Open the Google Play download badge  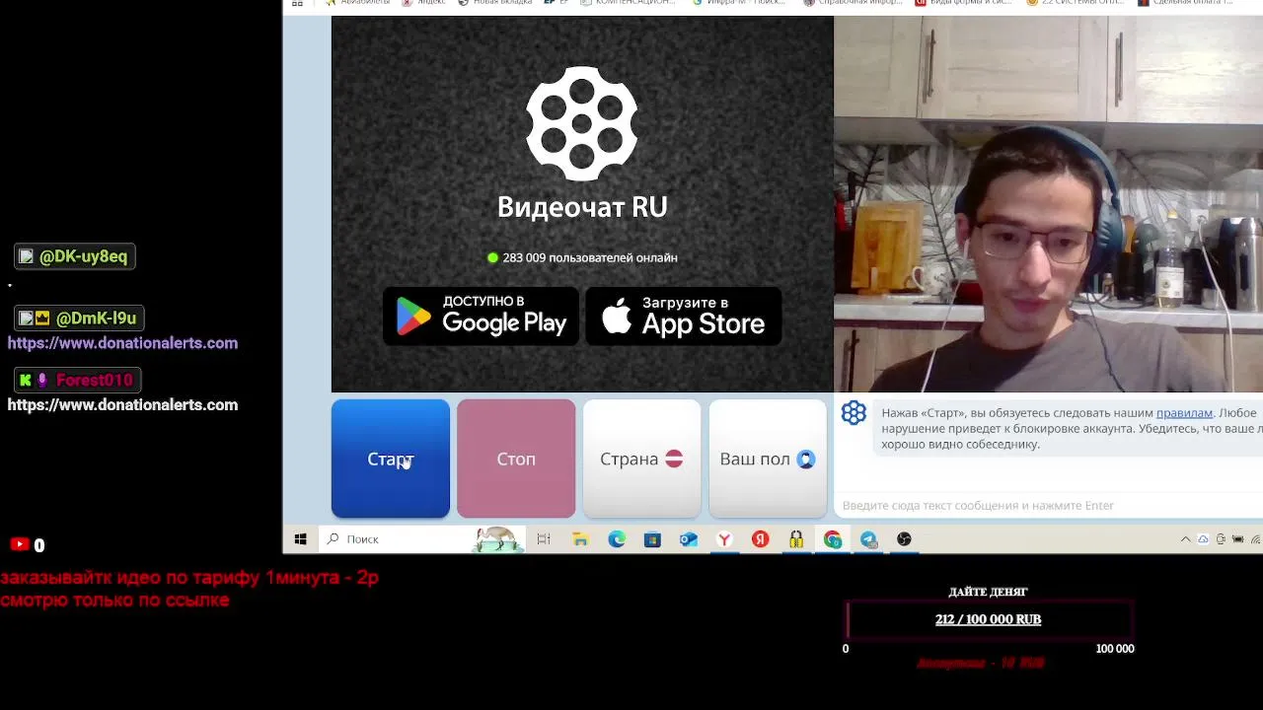(x=481, y=317)
